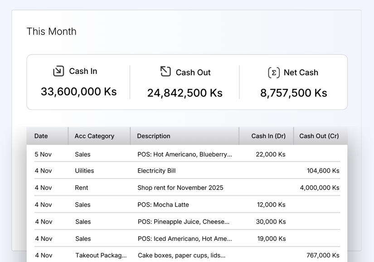This screenshot has height=262, width=374.
Task: Open the POS: Hot Americano, Blueberry entry
Action: coord(184,154)
